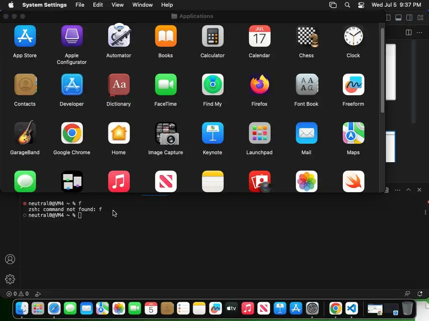429x321 pixels.
Task: Select the Find My app icon
Action: pos(212,84)
